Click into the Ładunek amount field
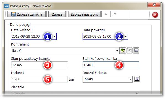This screenshot has height=99, width=166. [39, 79]
